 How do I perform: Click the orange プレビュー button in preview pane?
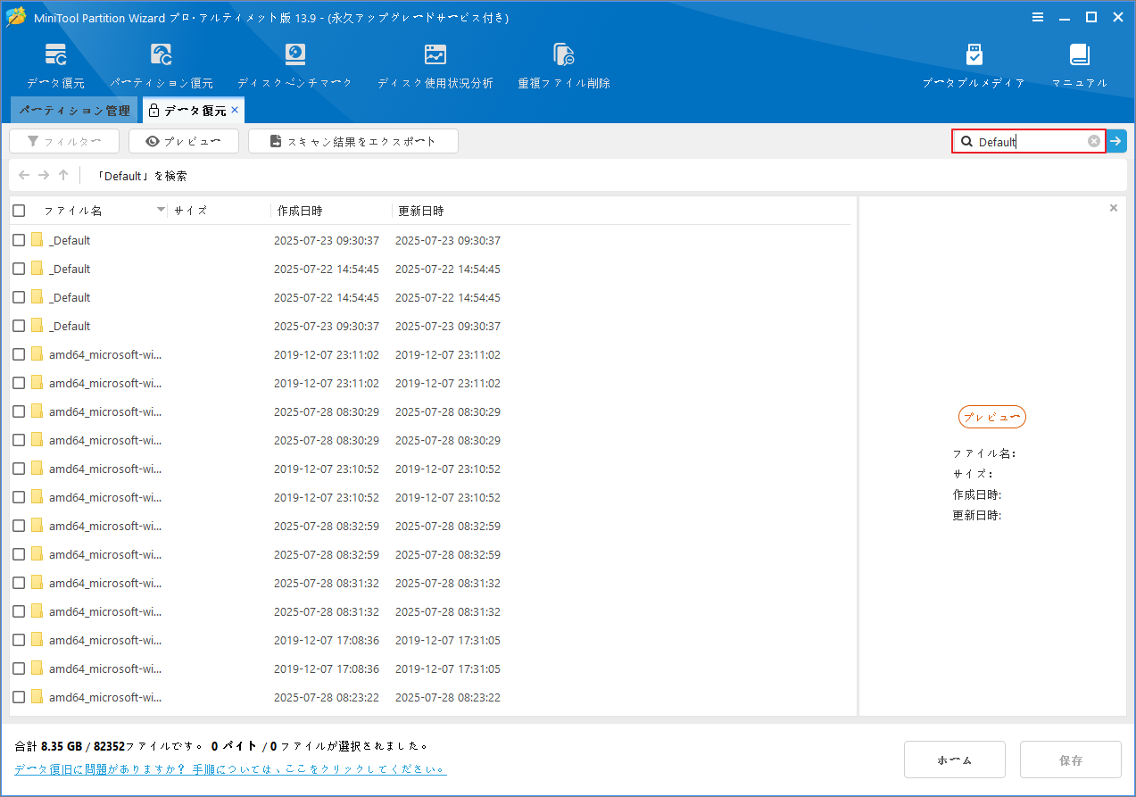click(x=992, y=417)
